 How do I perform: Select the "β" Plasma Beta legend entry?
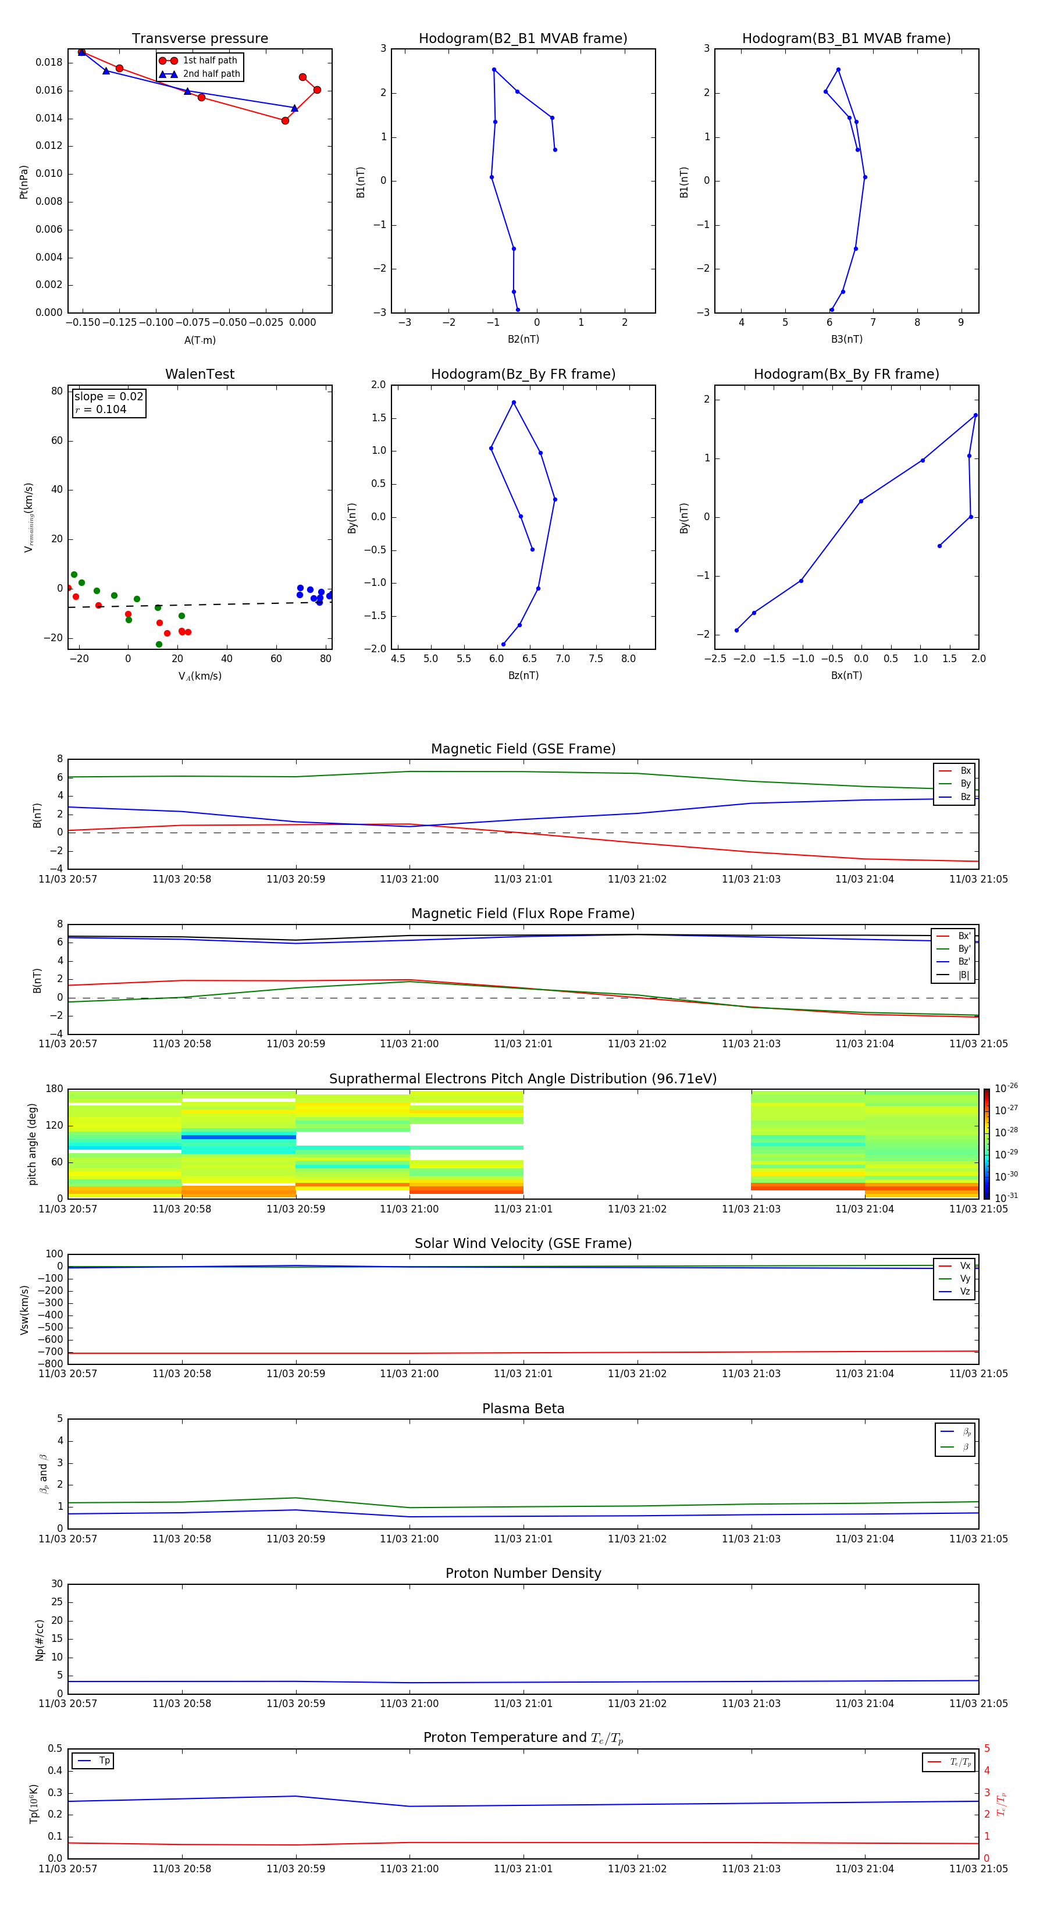click(x=955, y=1447)
